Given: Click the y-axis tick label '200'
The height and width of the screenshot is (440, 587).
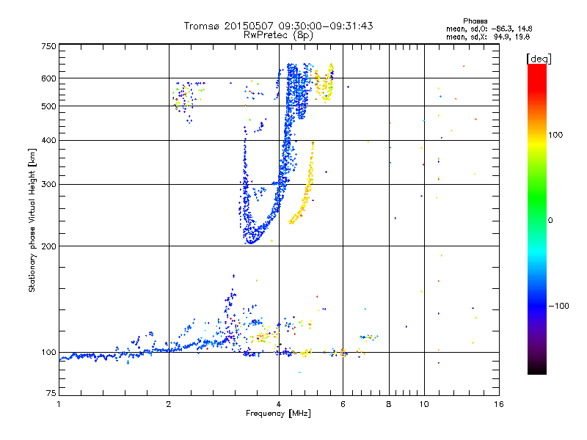Looking at the screenshot, I should pyautogui.click(x=48, y=246).
